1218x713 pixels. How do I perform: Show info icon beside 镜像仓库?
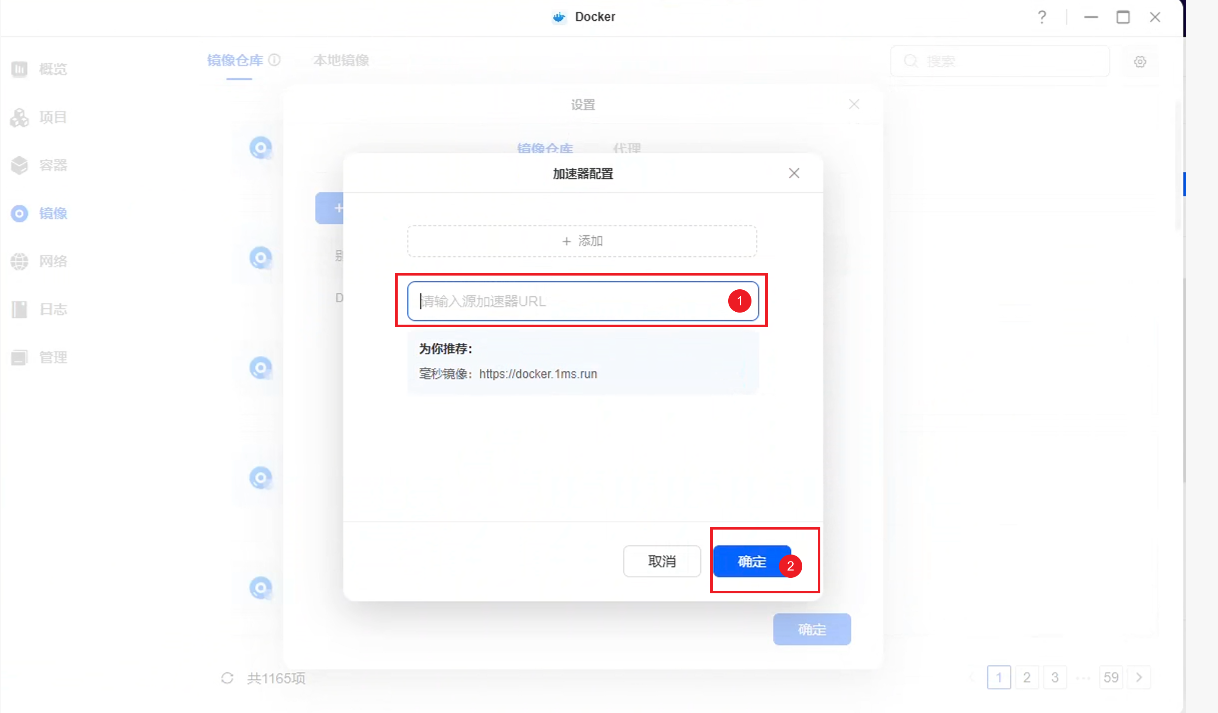coord(274,60)
